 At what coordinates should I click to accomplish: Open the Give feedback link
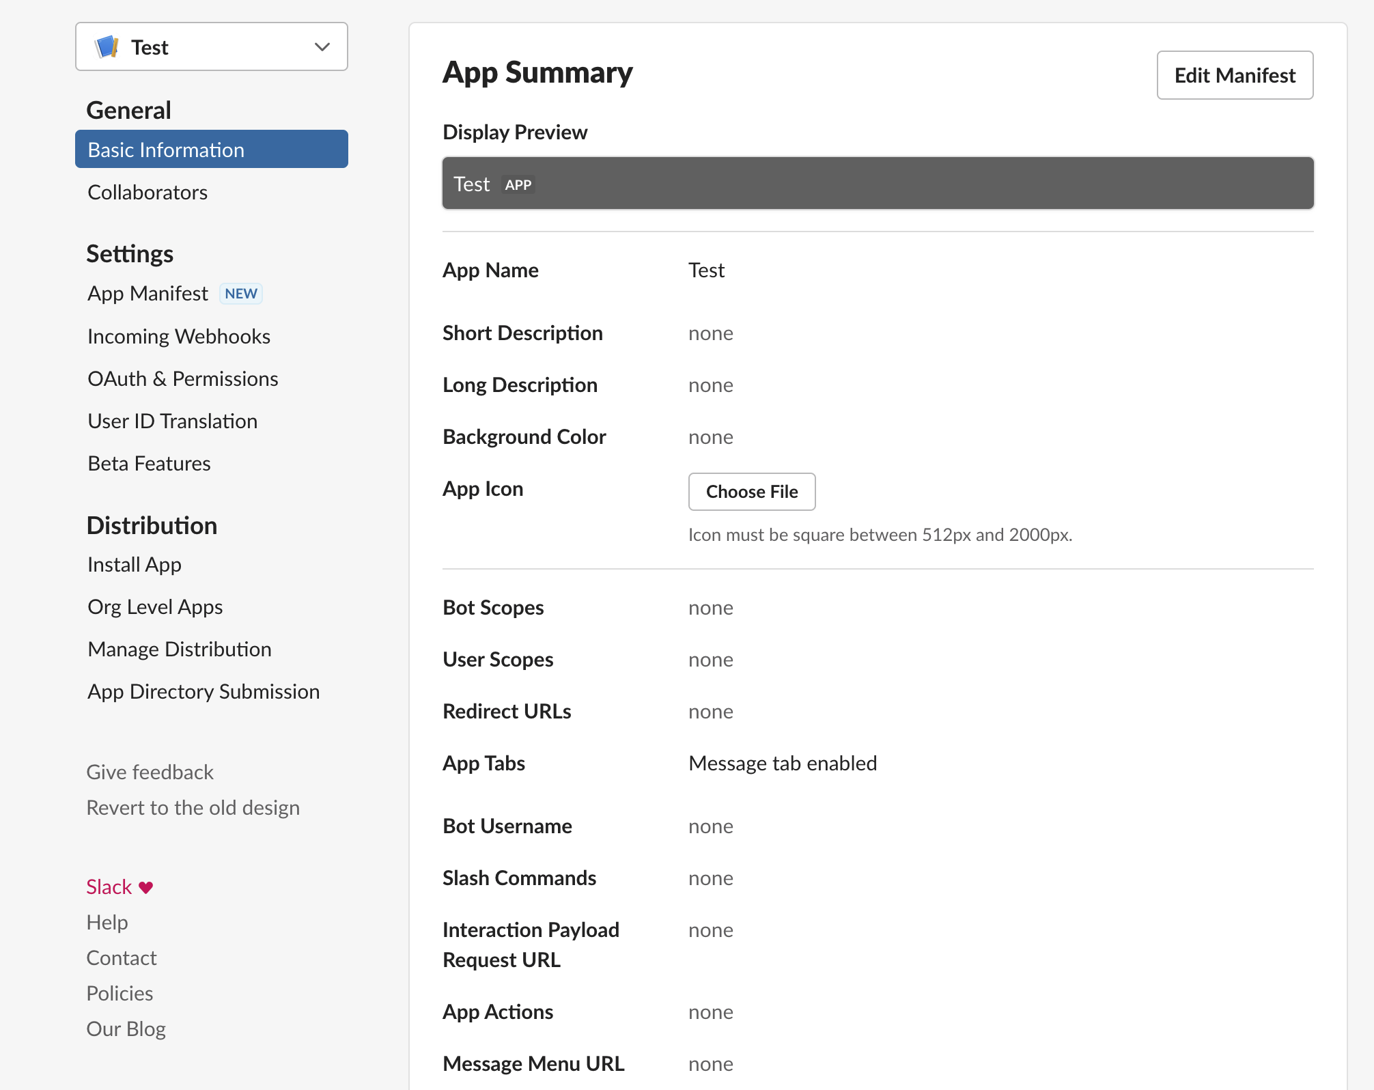click(x=150, y=772)
